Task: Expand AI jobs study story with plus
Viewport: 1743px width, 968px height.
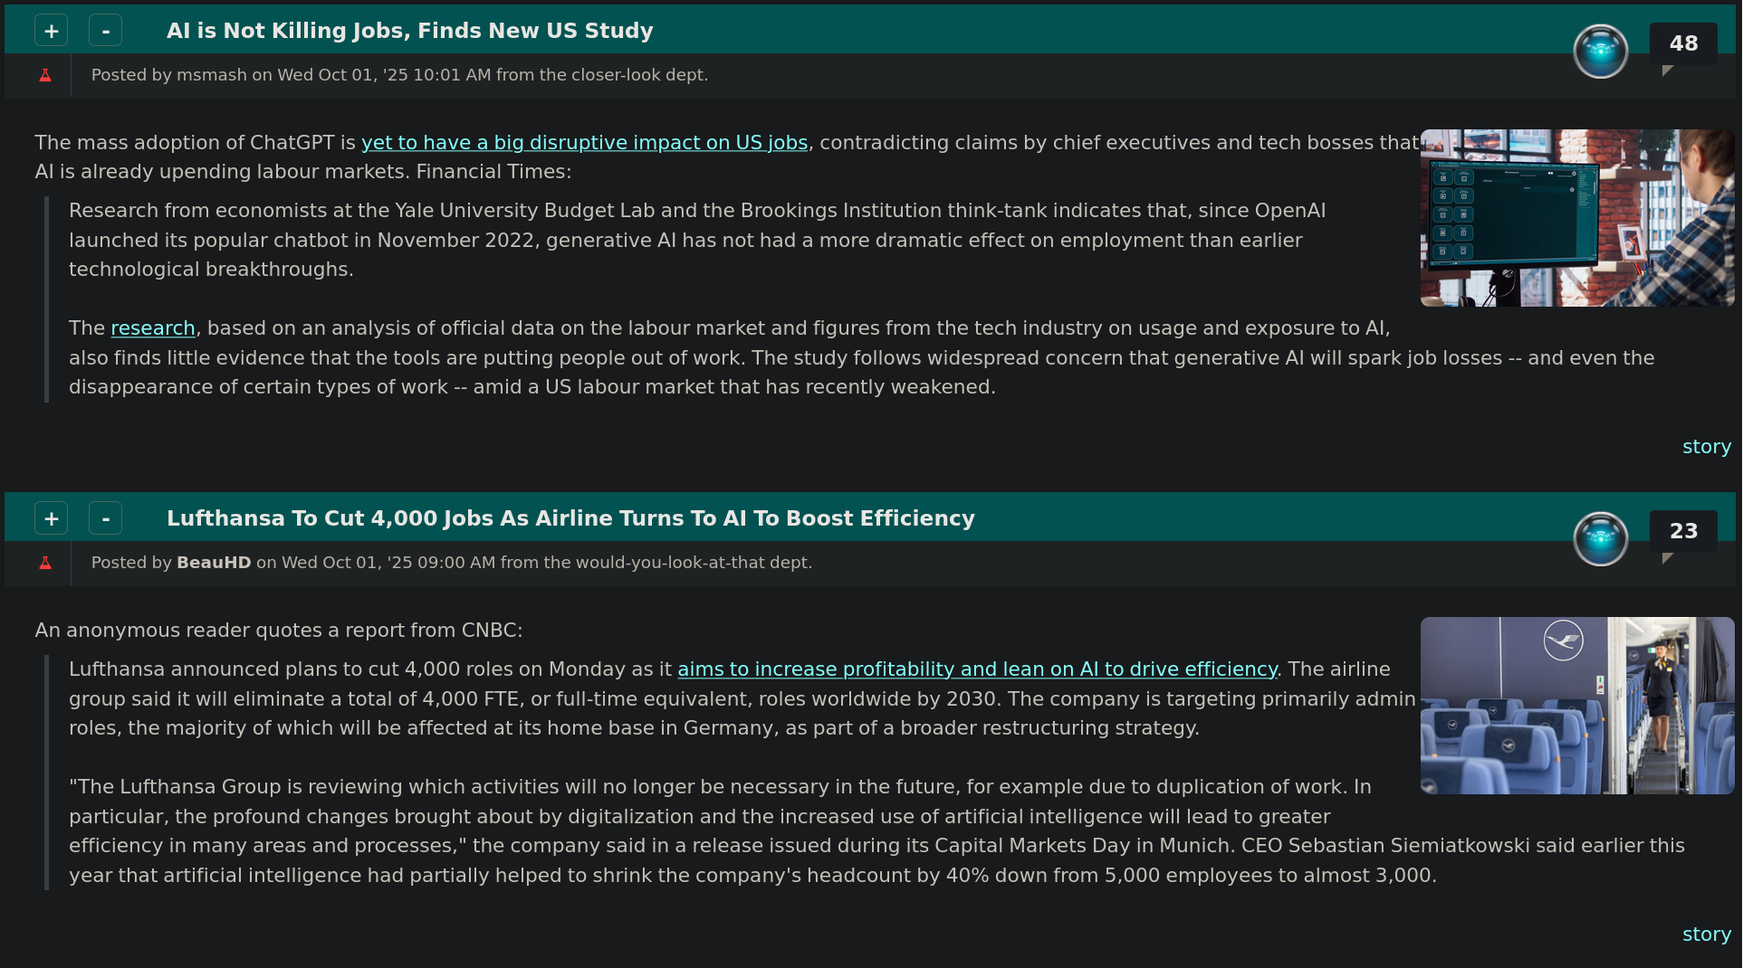Action: (52, 31)
